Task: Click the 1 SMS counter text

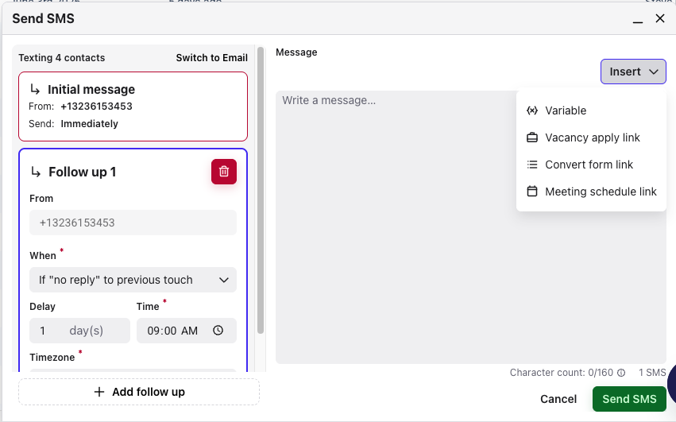Action: coord(652,373)
